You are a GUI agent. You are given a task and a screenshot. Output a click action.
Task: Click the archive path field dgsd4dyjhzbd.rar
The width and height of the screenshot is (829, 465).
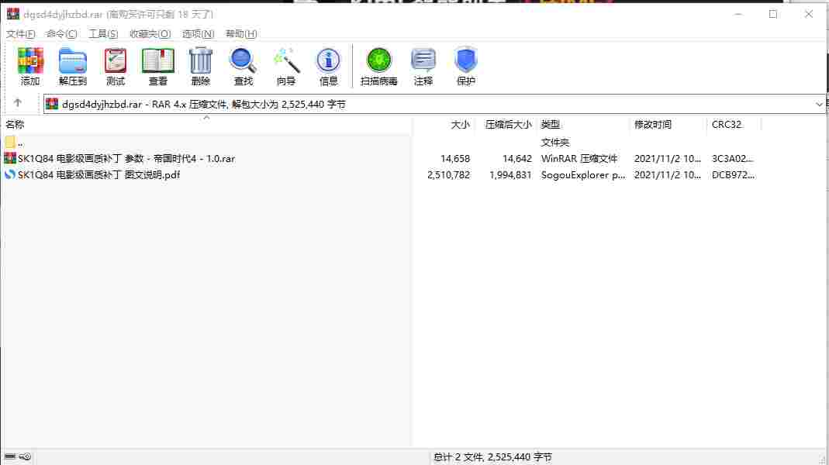coord(434,104)
